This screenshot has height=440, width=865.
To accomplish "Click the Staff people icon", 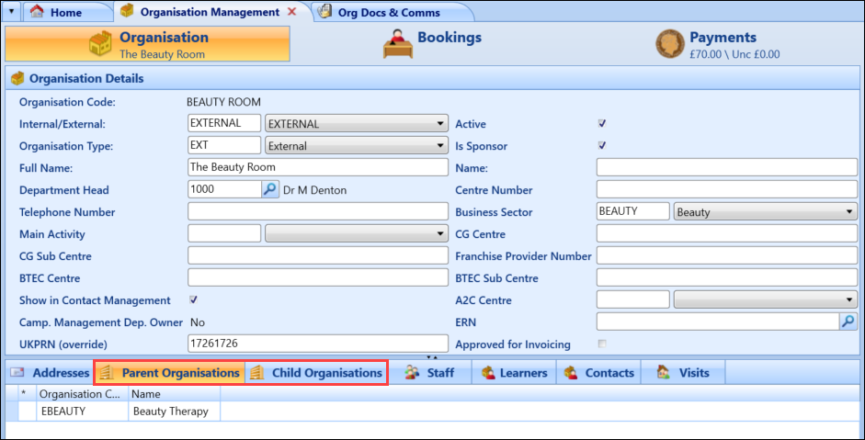I will [412, 373].
